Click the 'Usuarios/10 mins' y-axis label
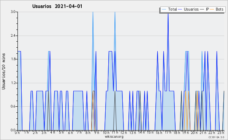The height and width of the screenshot is (140, 228). tap(3, 72)
